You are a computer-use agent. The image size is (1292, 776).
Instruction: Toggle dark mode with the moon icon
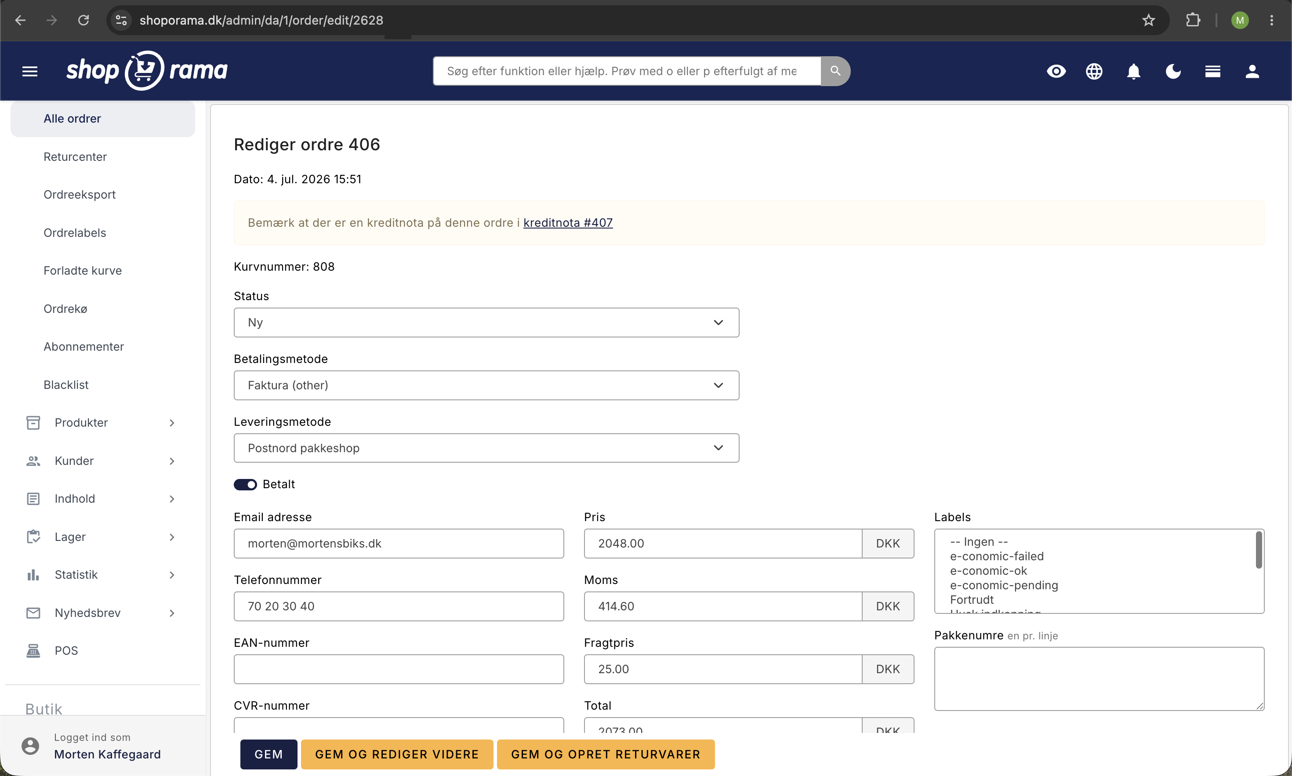point(1173,71)
